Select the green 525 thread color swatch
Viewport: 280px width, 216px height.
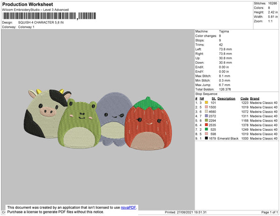[x=206, y=129]
